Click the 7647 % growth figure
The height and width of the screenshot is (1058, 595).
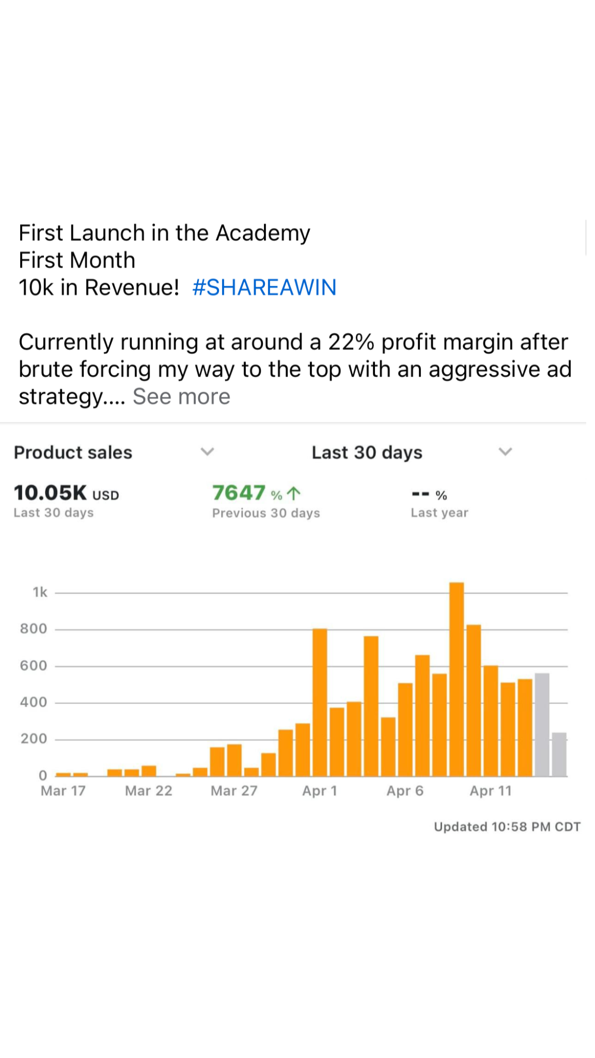point(247,493)
